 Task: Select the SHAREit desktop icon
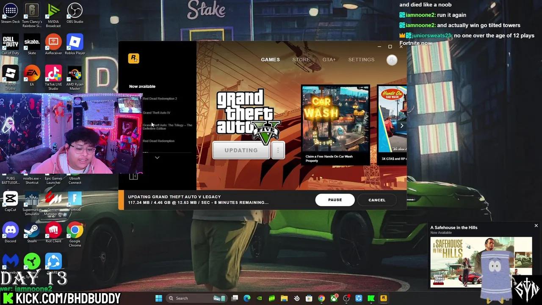click(x=53, y=263)
